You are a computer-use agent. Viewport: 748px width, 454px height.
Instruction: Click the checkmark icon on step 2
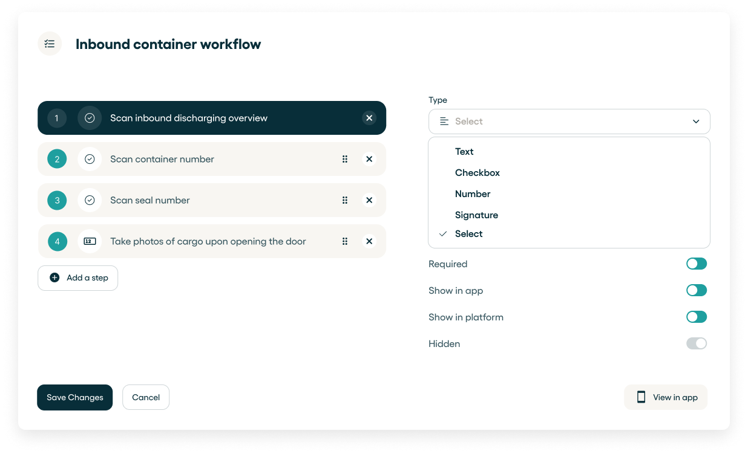[x=90, y=159]
